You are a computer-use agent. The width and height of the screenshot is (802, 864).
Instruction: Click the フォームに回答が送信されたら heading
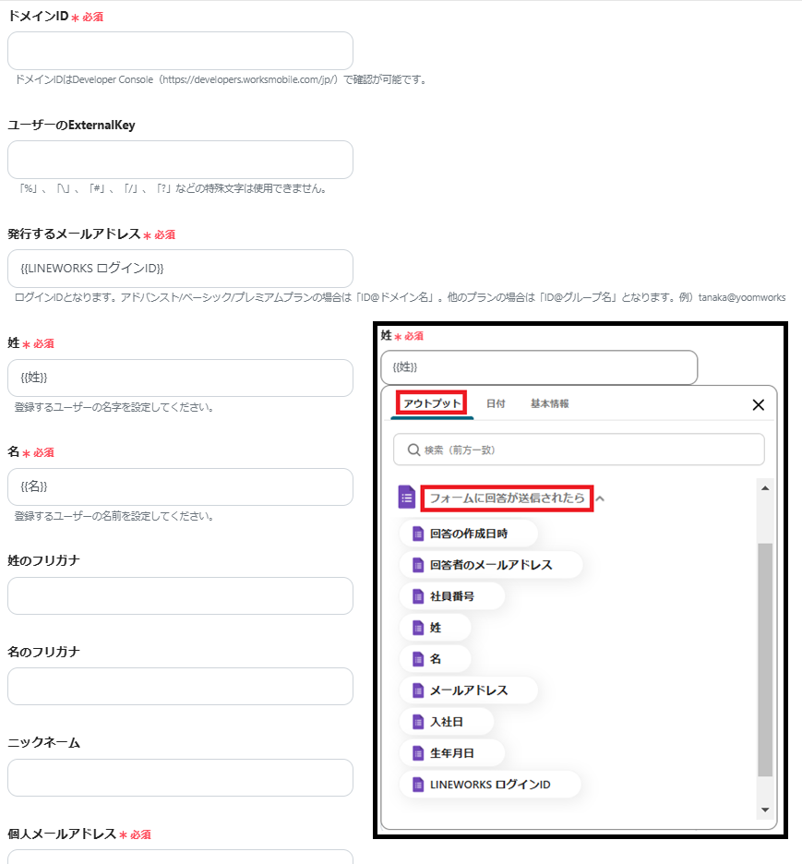coord(507,498)
